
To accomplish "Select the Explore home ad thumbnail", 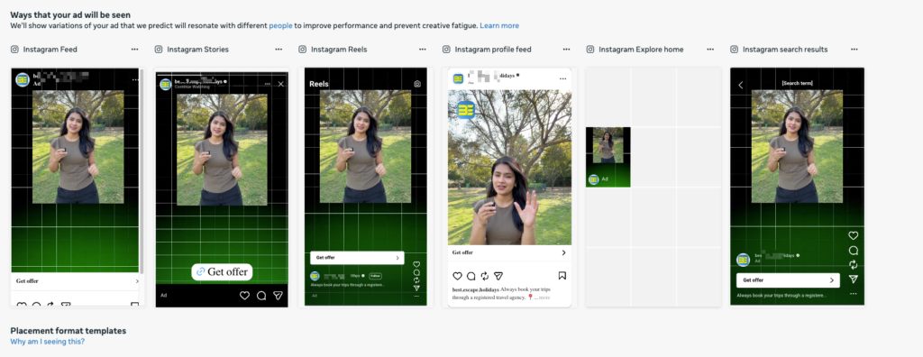I will click(608, 157).
